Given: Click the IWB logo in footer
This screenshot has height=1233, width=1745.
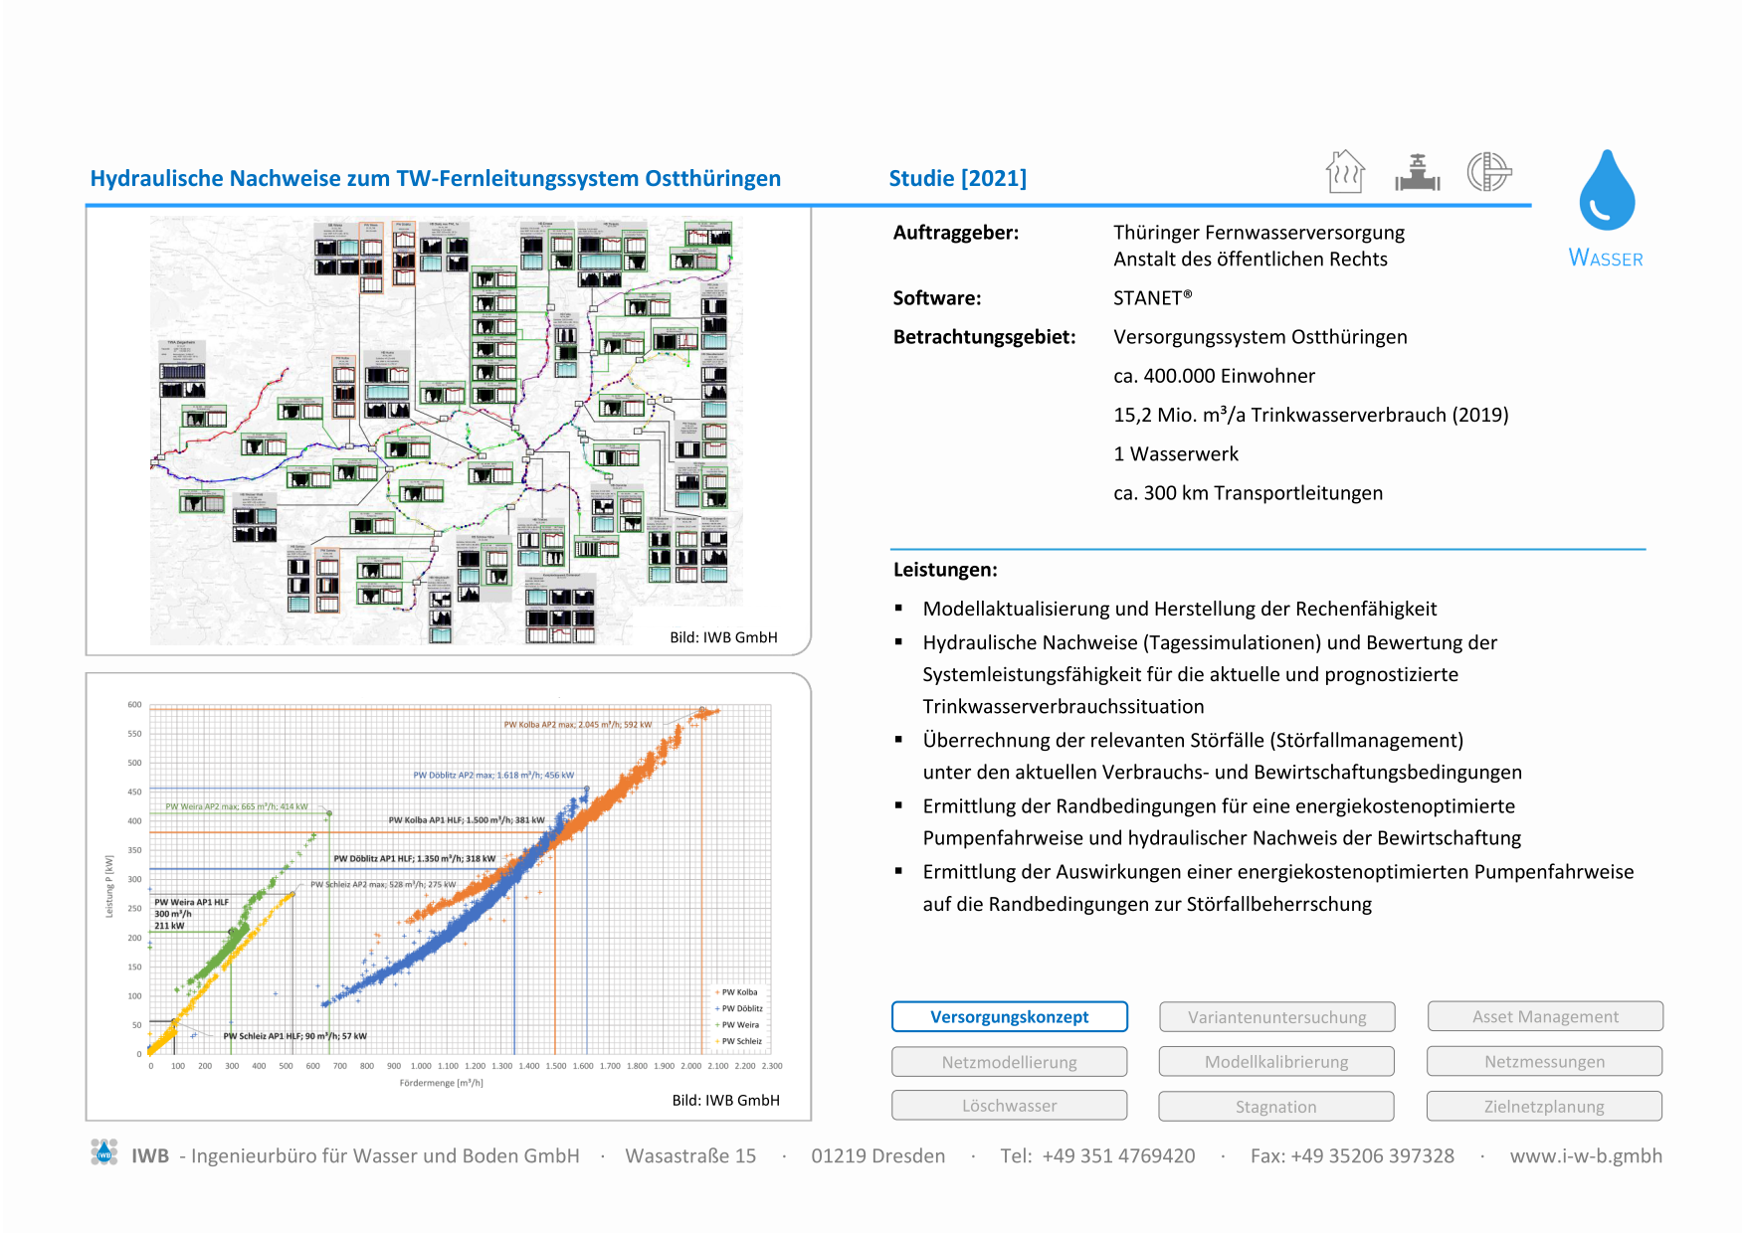Looking at the screenshot, I should (x=104, y=1153).
